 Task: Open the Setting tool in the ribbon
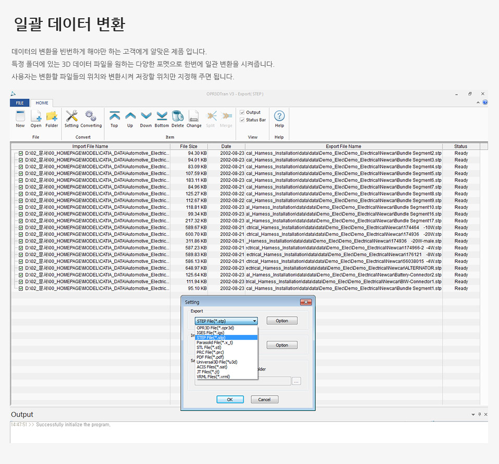[x=71, y=116]
